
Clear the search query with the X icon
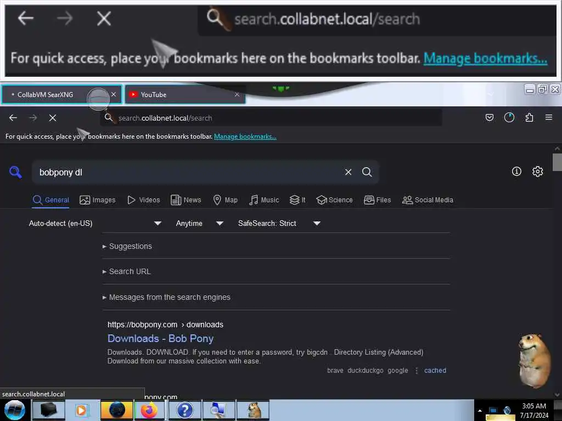[348, 172]
